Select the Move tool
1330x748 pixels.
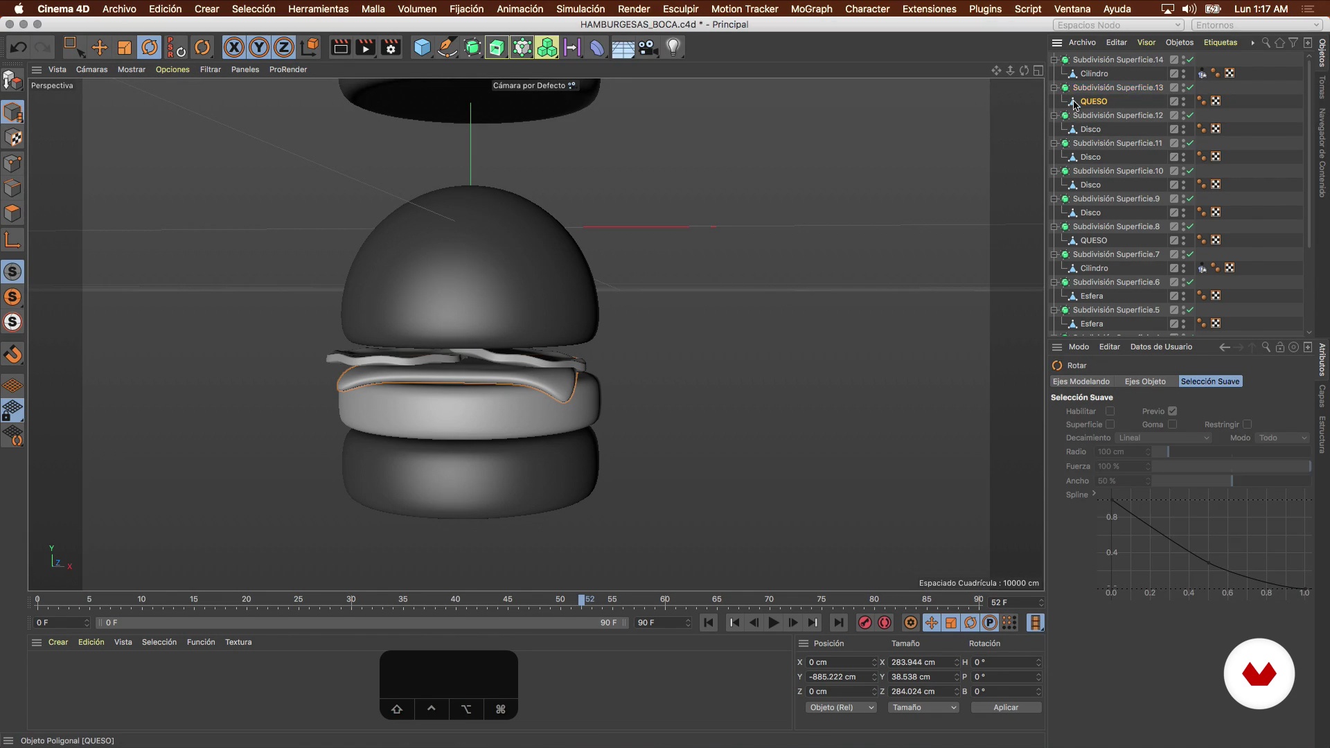100,48
